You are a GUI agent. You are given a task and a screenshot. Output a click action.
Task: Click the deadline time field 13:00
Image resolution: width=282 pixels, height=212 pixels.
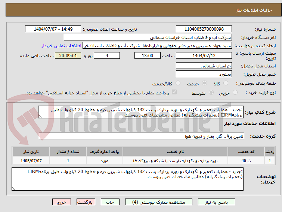click(x=148, y=55)
